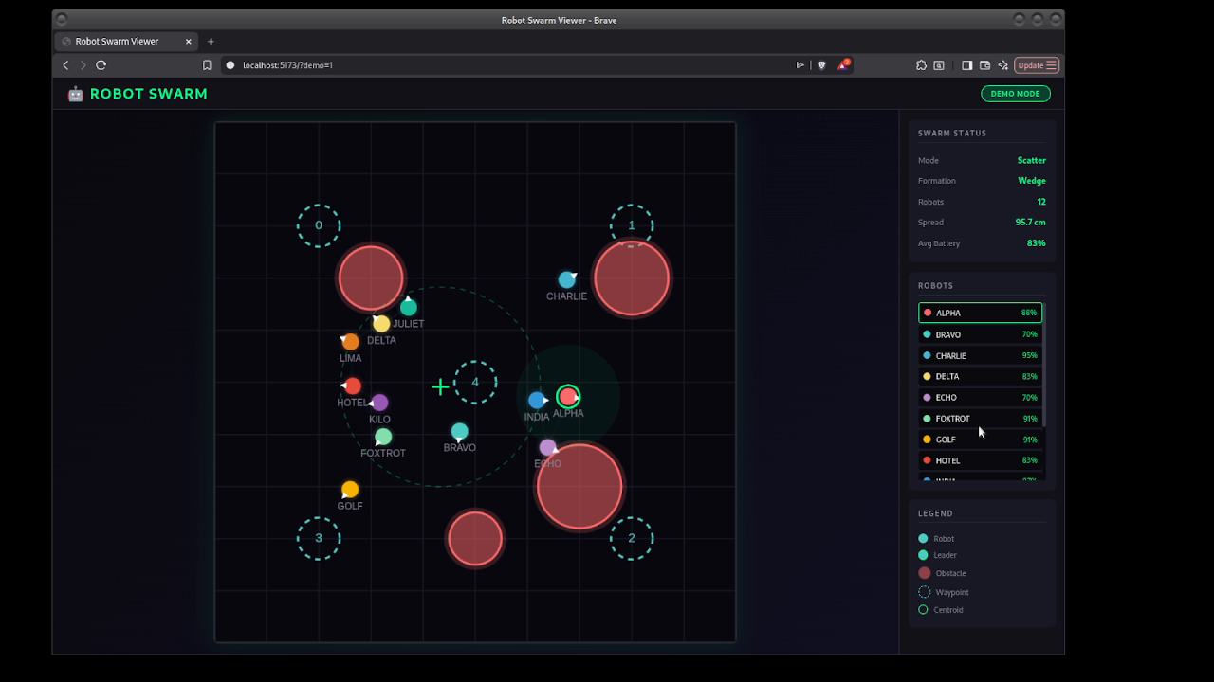Click the large obstacle circle near ECHO
This screenshot has height=682, width=1214.
(579, 485)
